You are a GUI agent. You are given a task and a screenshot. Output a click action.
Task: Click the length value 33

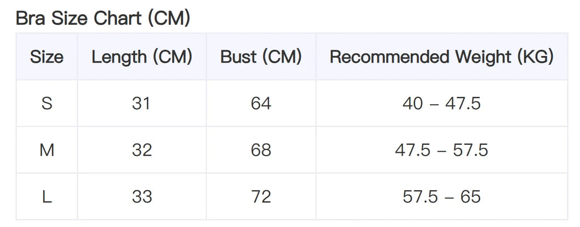(x=142, y=196)
